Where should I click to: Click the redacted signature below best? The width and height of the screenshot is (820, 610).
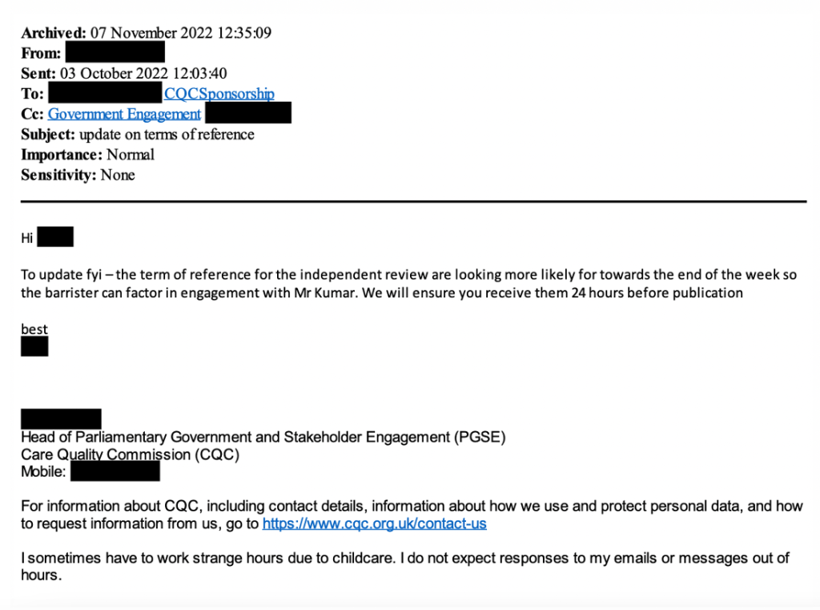(34, 346)
